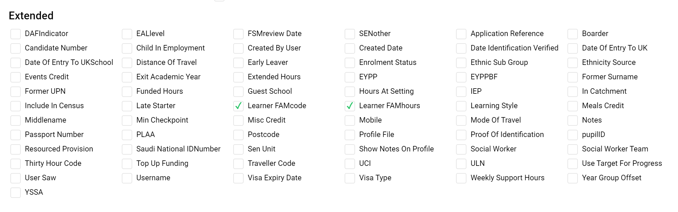This screenshot has width=678, height=212.
Task: Tick the Saudi National IDNumber checkbox
Action: tap(127, 149)
